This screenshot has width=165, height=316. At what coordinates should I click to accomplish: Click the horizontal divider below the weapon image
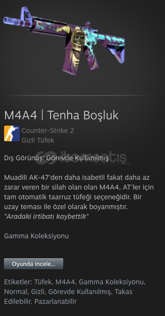tap(79, 95)
